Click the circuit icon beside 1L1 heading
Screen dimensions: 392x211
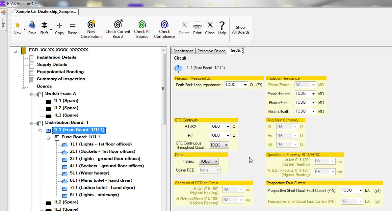pyautogui.click(x=178, y=68)
